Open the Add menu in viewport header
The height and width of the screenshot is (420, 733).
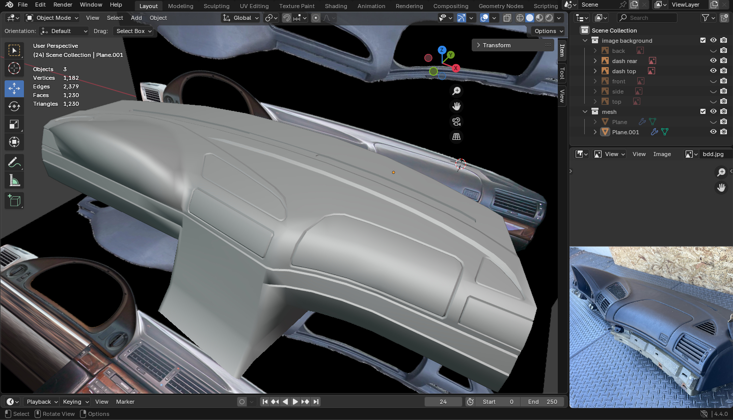coord(137,18)
